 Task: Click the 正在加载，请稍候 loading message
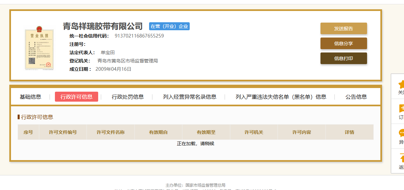coord(196,143)
